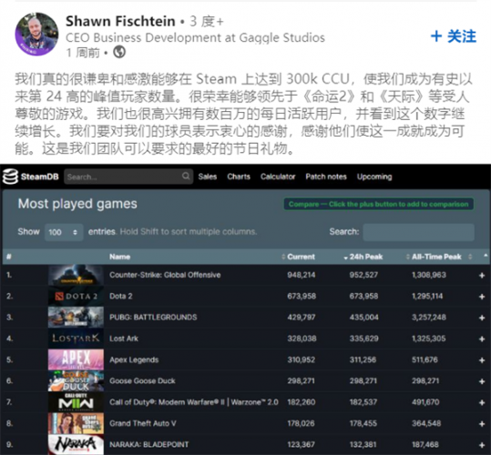Viewport: 491px width, 455px height.
Task: Open the Upcoming menu item
Action: (374, 177)
